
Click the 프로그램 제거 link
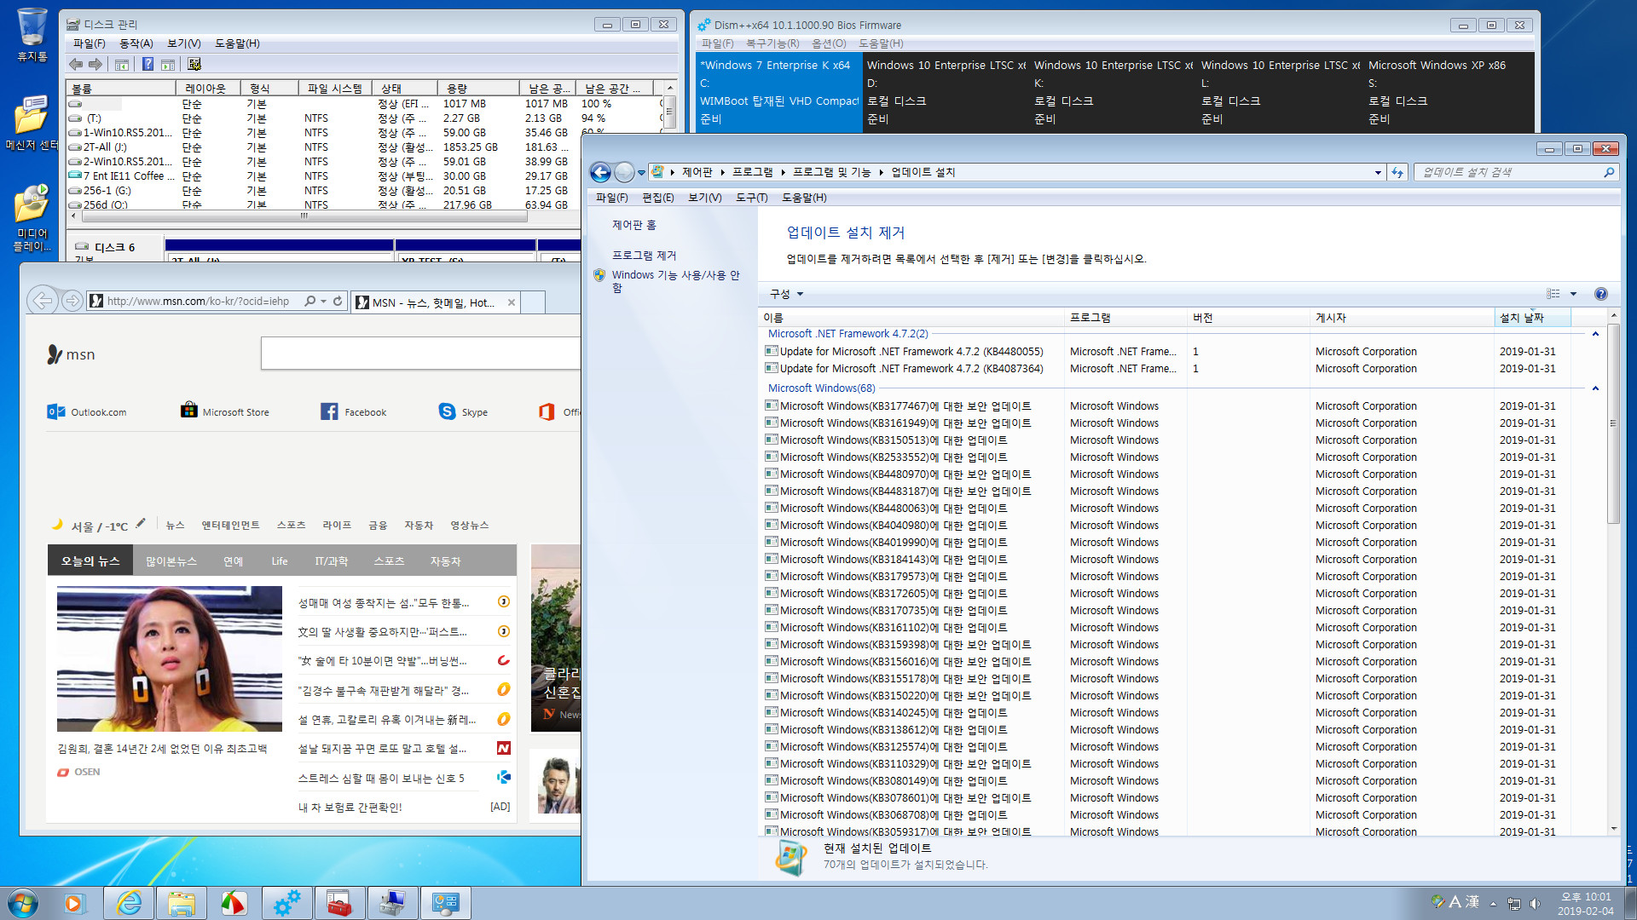point(644,256)
